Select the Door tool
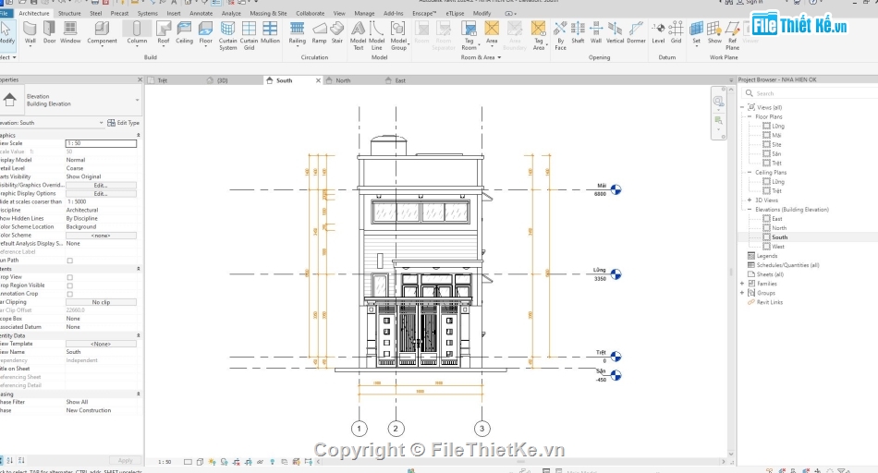878x473 pixels. (49, 32)
